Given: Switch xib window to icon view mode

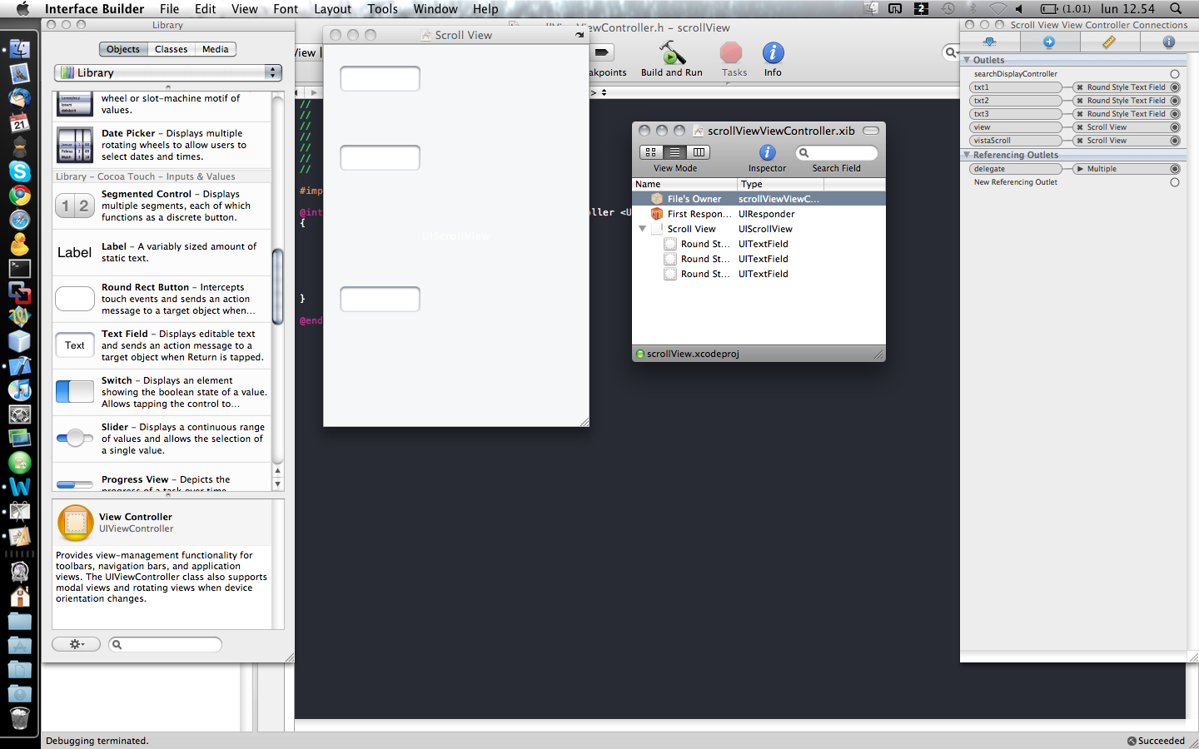Looking at the screenshot, I should pyautogui.click(x=651, y=152).
